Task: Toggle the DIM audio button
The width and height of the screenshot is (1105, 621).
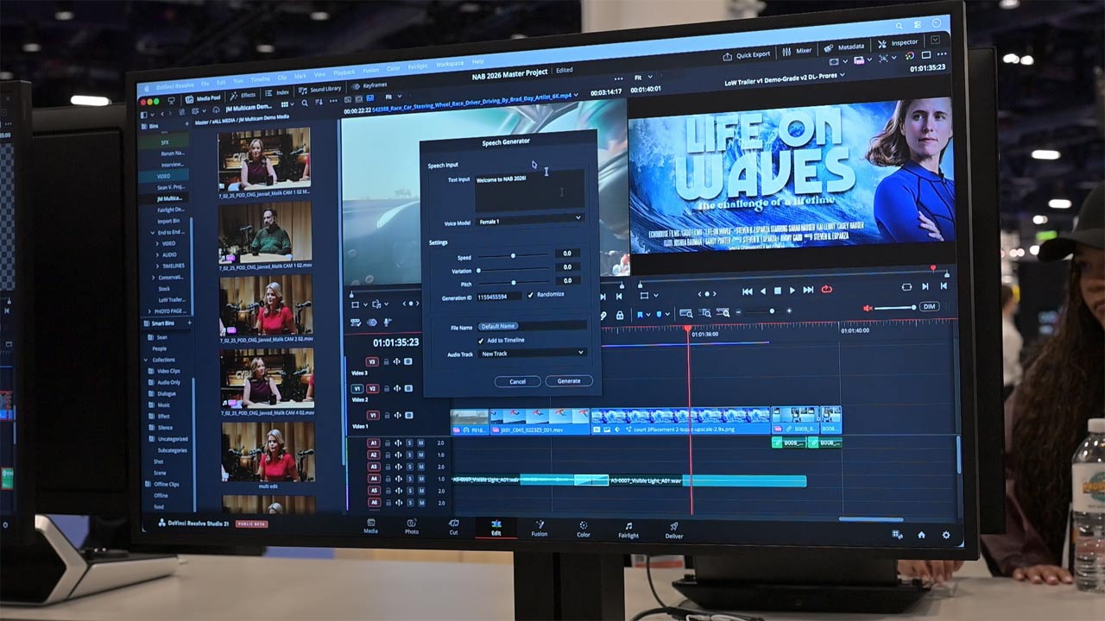Action: (929, 306)
